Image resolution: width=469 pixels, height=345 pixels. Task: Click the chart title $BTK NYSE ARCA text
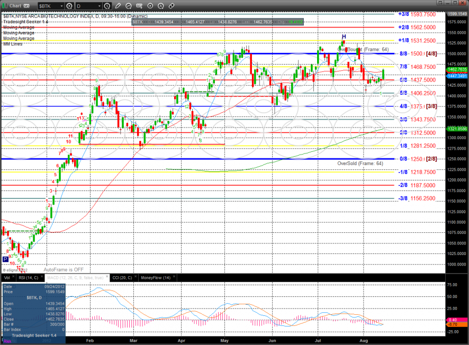point(75,16)
